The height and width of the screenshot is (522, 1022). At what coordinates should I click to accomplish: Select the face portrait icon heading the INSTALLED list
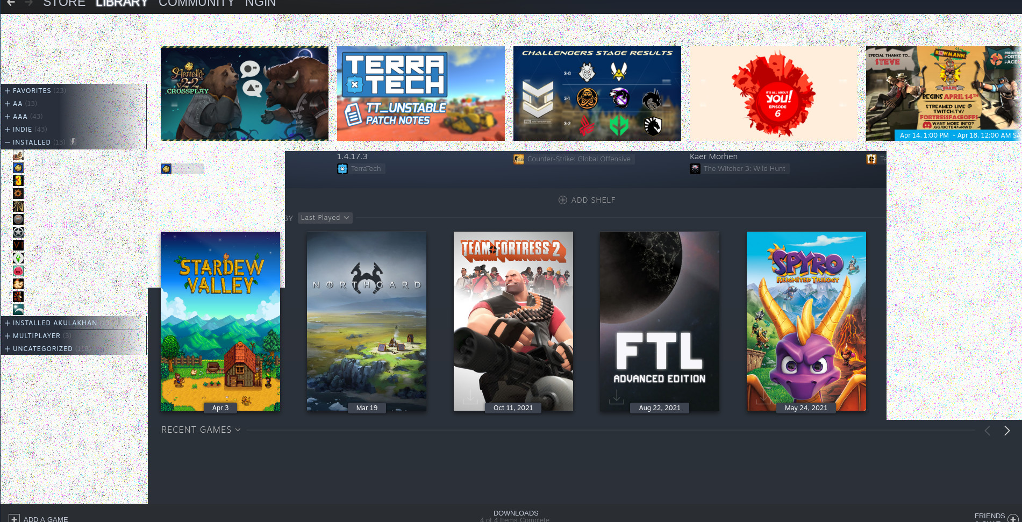[18, 155]
